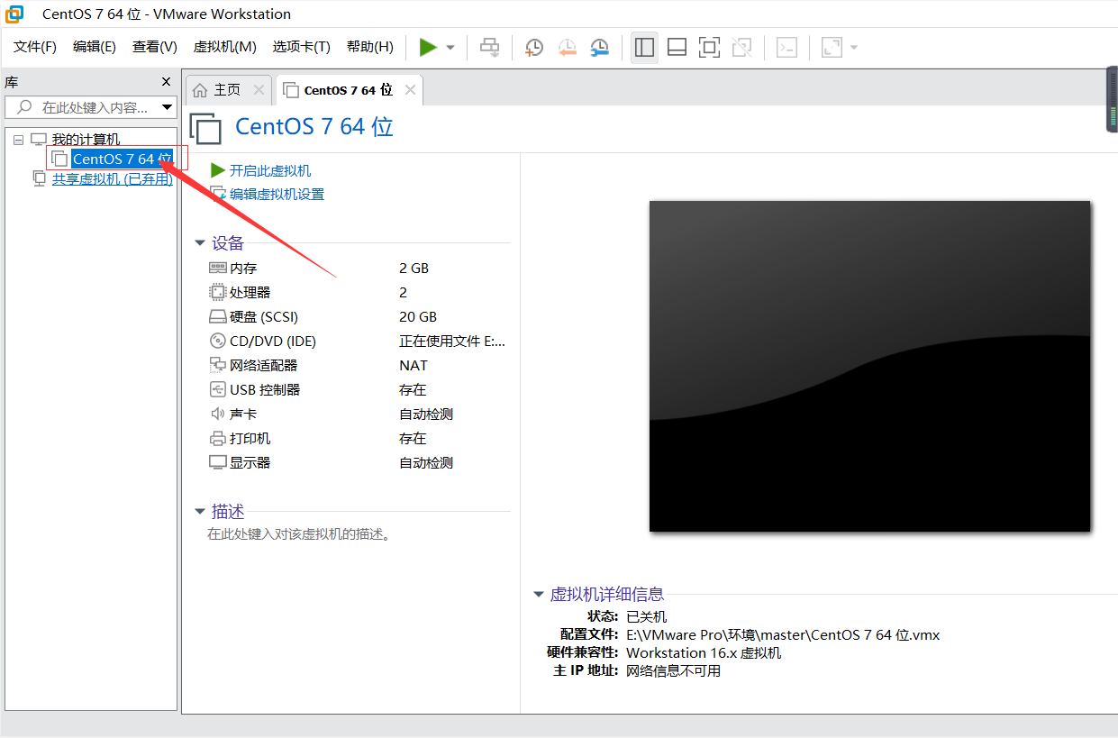Click the 显示器 display device row

click(x=359, y=463)
